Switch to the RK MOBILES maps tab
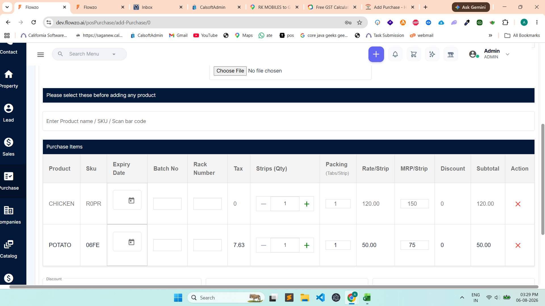The width and height of the screenshot is (545, 306). tap(274, 7)
